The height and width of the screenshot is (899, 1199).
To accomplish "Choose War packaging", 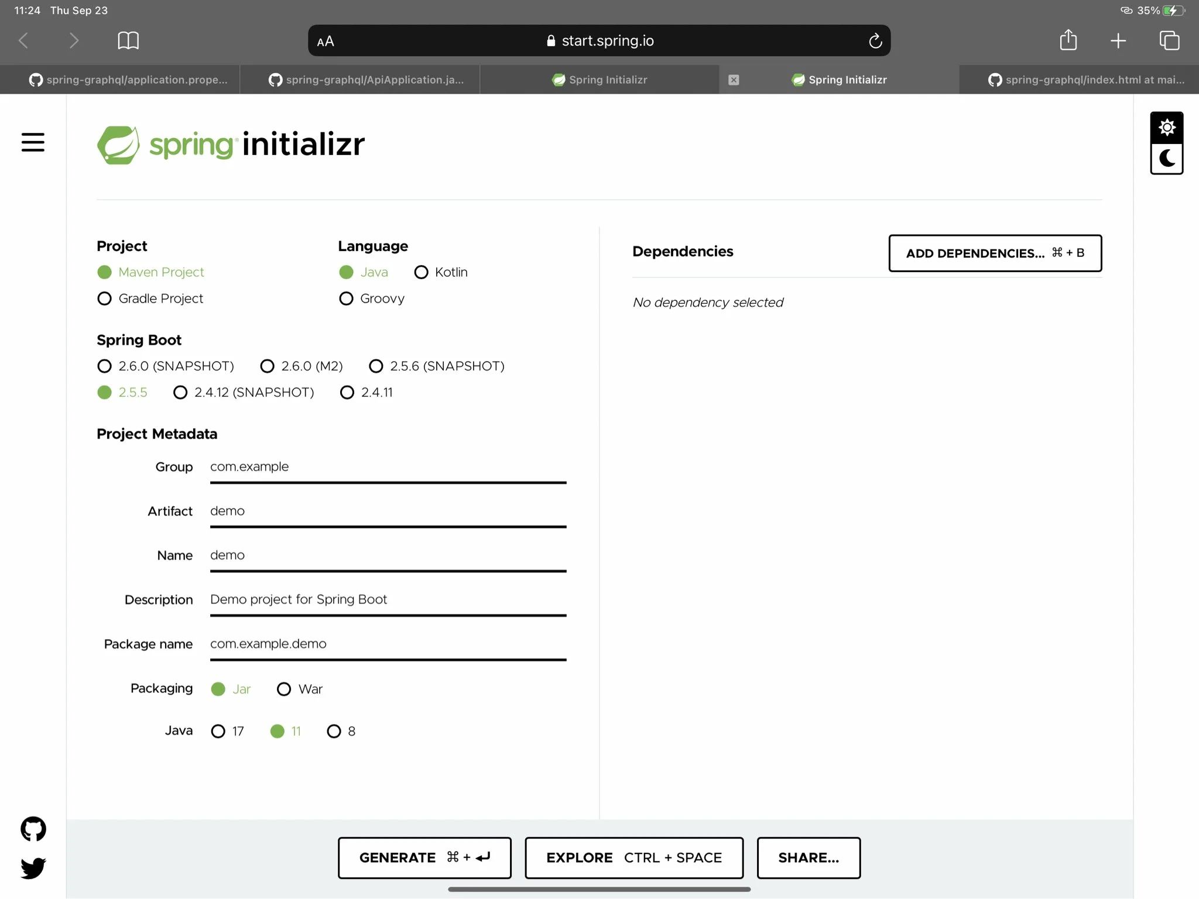I will (x=300, y=689).
